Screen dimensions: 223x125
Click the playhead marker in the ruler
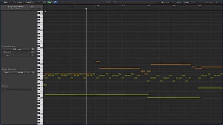tap(86, 9)
